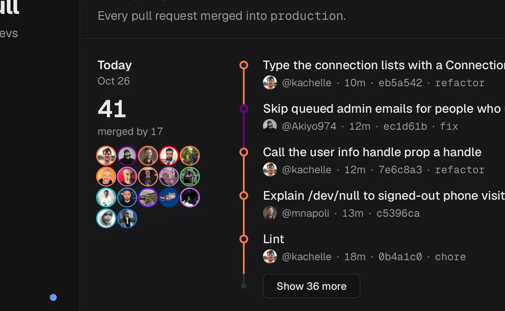Click mnapoli's avatar beside the c5396ca commit
The image size is (505, 311).
270,213
